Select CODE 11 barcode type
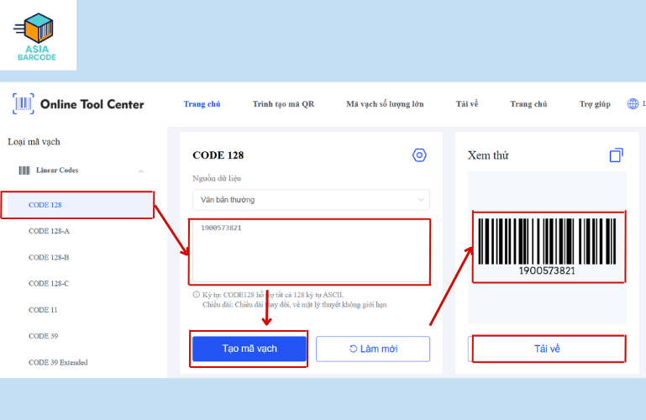Image resolution: width=646 pixels, height=420 pixels. tap(43, 310)
